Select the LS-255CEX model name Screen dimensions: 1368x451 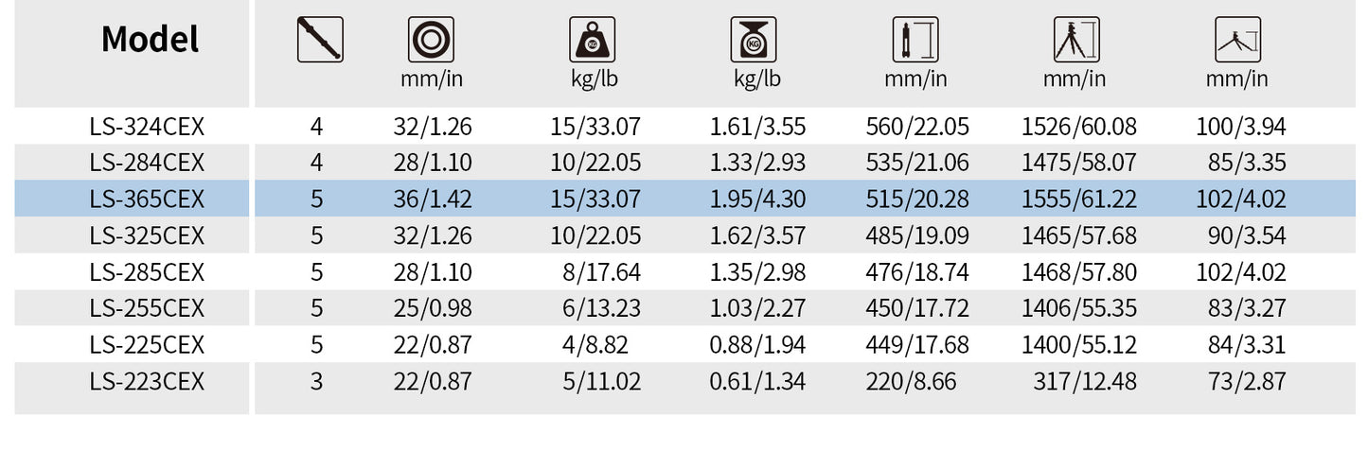pyautogui.click(x=147, y=308)
